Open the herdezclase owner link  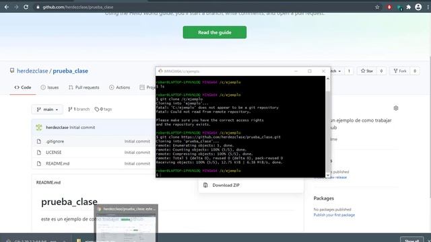pos(32,71)
